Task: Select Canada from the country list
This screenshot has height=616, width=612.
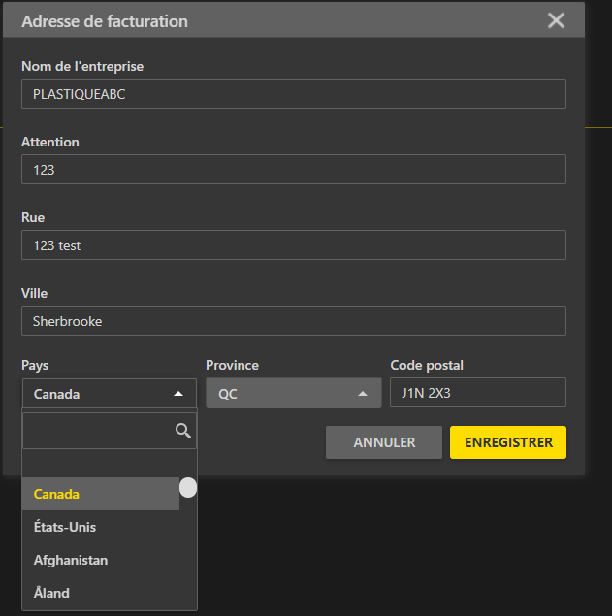Action: pyautogui.click(x=101, y=494)
